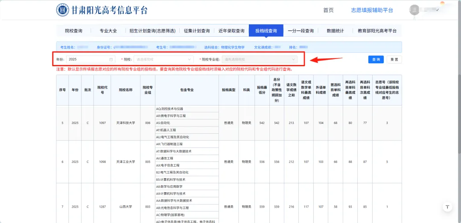Select the 山西大学 cell
461x223 pixels.
pos(125,207)
